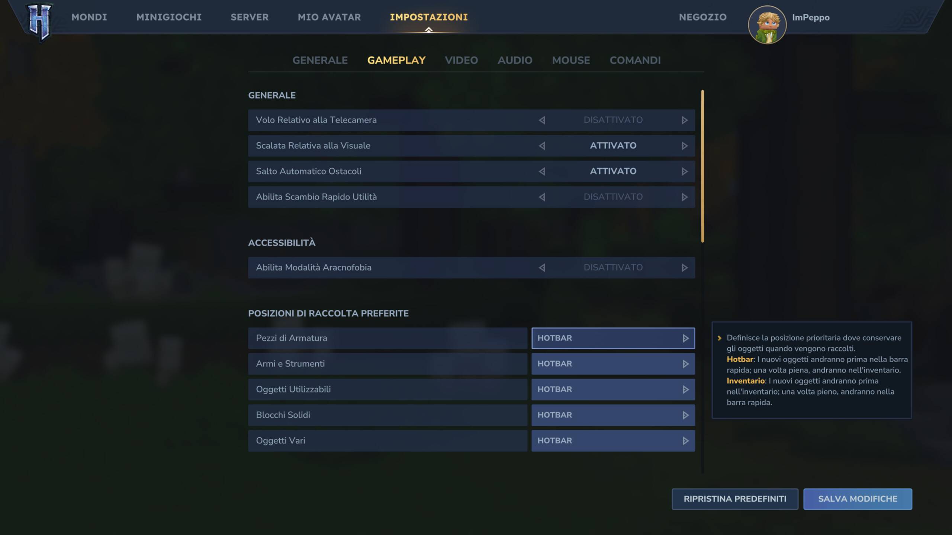Click right arrow for Salto Automatico Ostacoli
This screenshot has height=535, width=952.
pos(684,172)
